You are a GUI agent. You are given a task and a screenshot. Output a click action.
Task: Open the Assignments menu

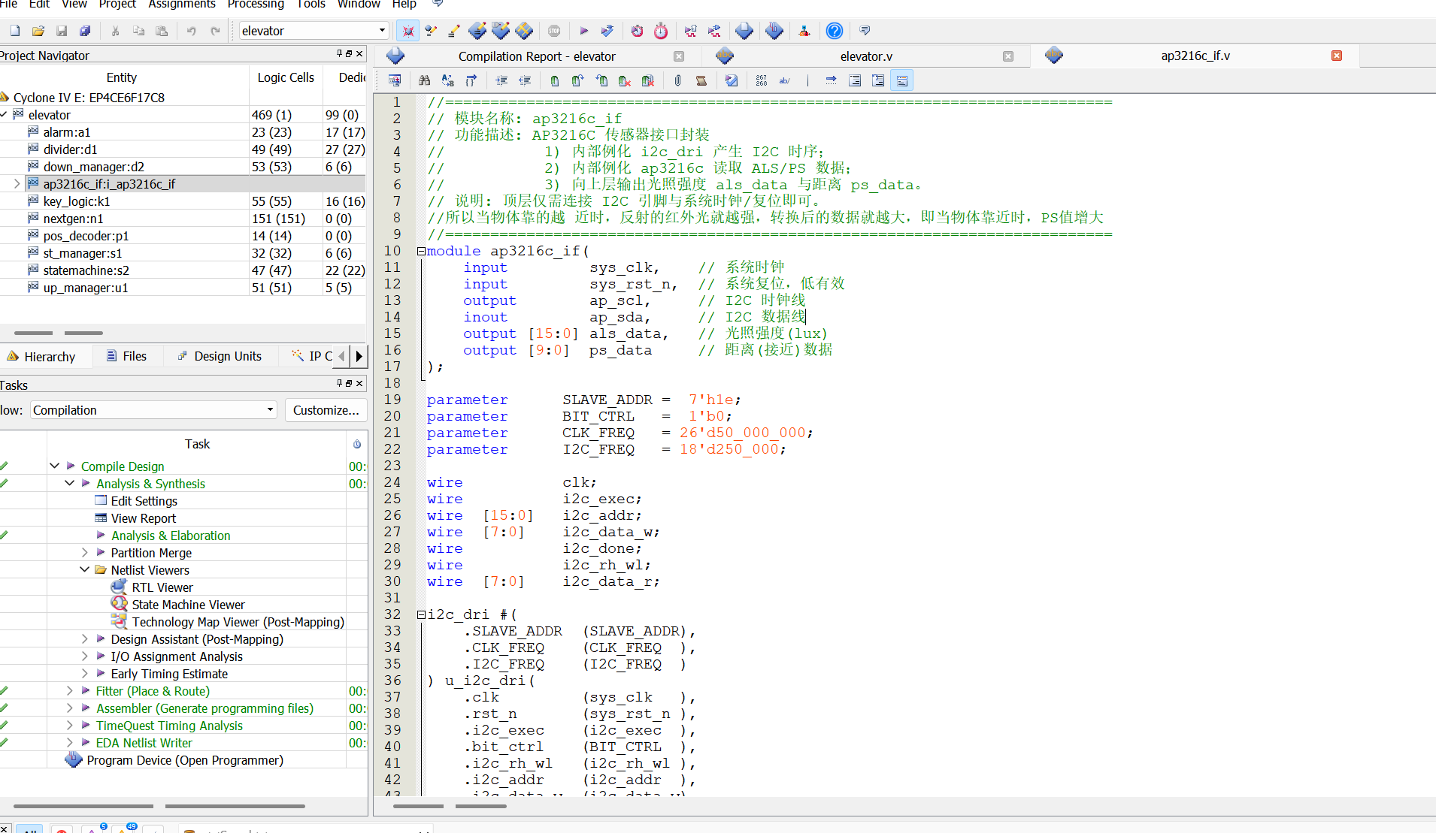pyautogui.click(x=181, y=5)
